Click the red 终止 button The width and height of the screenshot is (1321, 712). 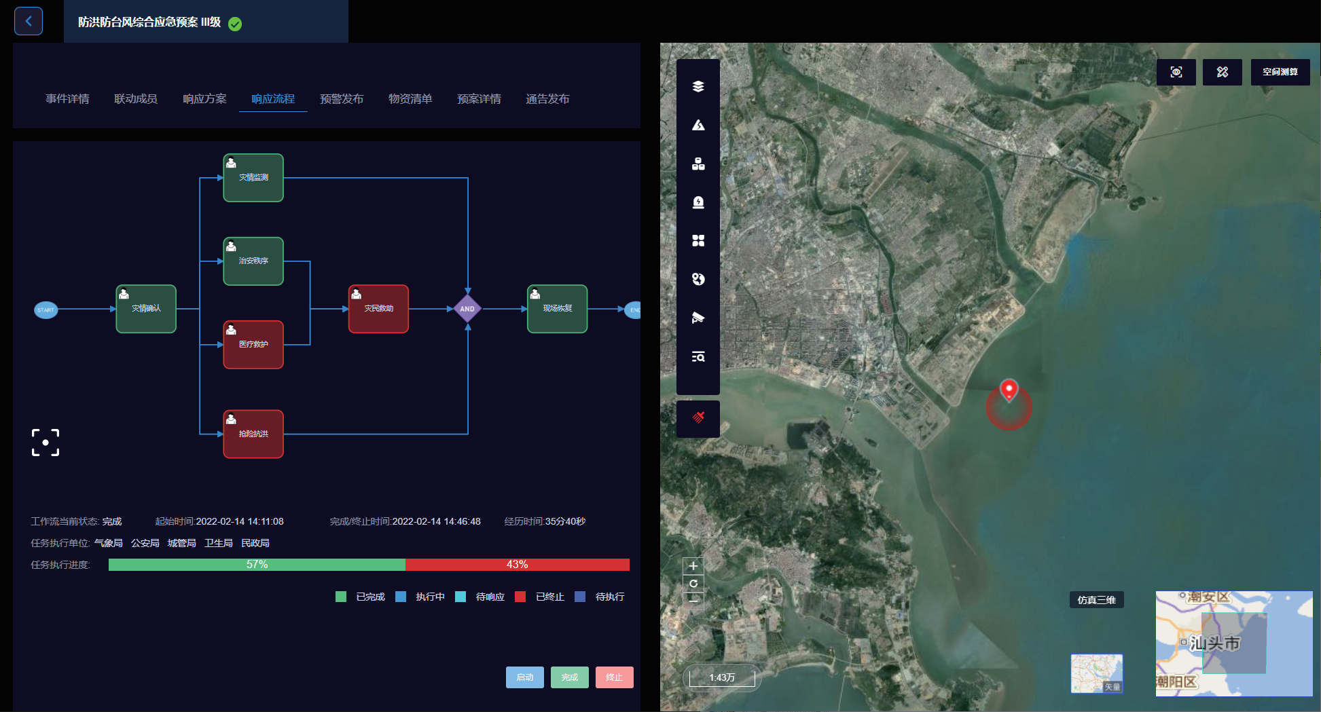(x=614, y=677)
